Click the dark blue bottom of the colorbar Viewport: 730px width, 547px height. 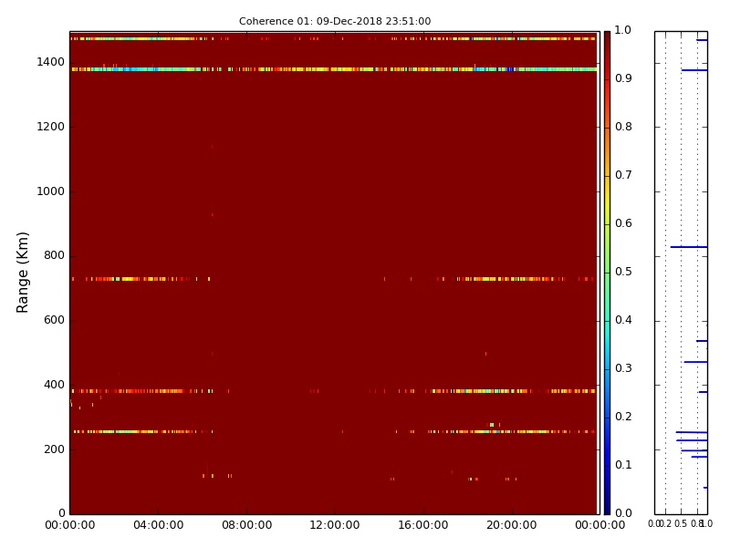(607, 505)
